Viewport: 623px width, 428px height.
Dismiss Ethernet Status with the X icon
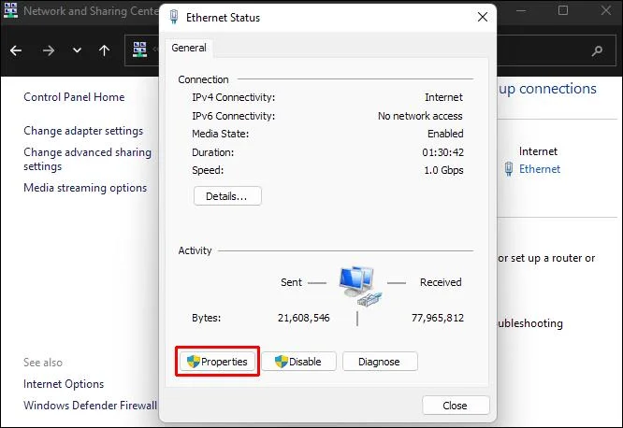[483, 17]
